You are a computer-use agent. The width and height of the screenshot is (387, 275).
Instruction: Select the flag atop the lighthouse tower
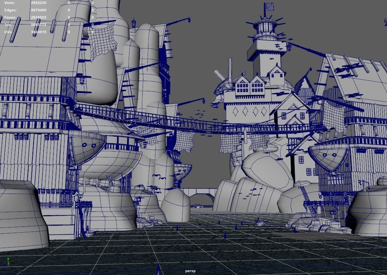click(269, 7)
